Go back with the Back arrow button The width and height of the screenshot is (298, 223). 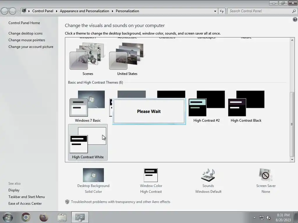tap(5, 11)
